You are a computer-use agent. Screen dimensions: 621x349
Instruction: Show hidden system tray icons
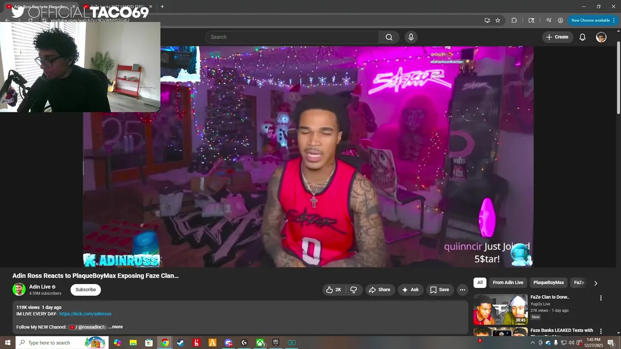[x=532, y=343]
